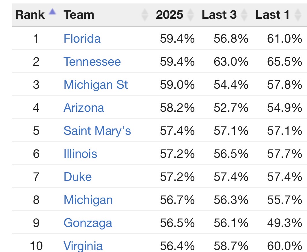The width and height of the screenshot is (307, 252).
Task: Click sort arrows next to 2025 column
Action: tap(190, 15)
